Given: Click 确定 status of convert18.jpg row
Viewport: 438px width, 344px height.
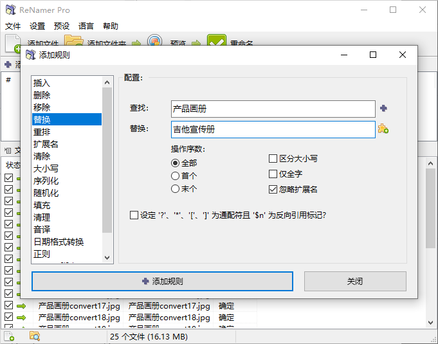Looking at the screenshot, I should 226,318.
